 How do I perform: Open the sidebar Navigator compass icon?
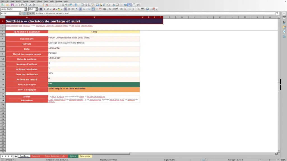pyautogui.click(x=284, y=32)
